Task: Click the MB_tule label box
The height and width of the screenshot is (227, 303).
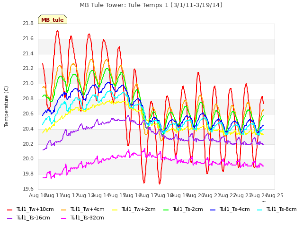Action: click(53, 19)
